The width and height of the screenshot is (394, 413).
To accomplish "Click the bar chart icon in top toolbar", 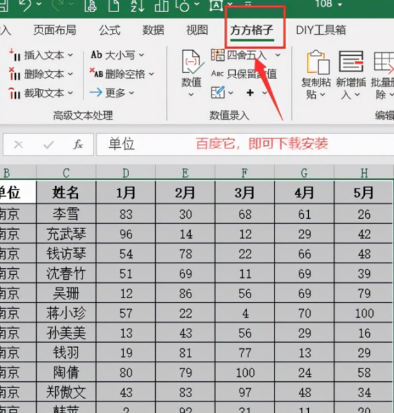I will pyautogui.click(x=161, y=5).
